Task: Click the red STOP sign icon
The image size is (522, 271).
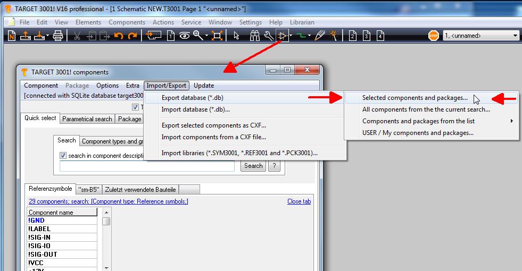Action: click(x=434, y=36)
